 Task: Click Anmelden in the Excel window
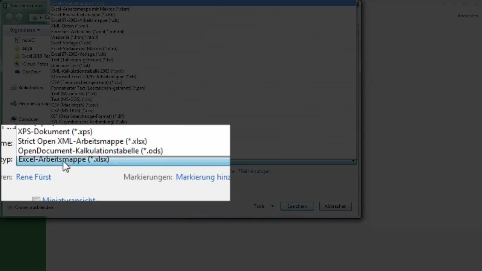tap(467, 16)
